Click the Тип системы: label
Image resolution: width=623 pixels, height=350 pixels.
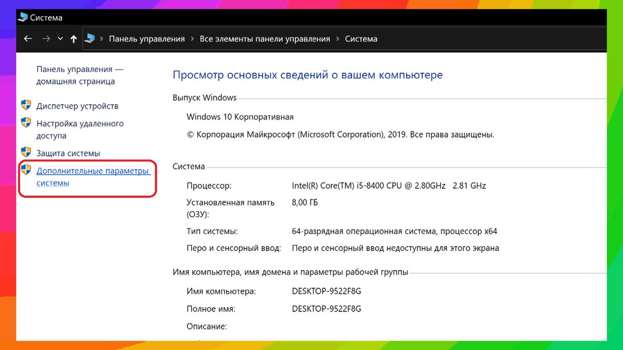212,231
